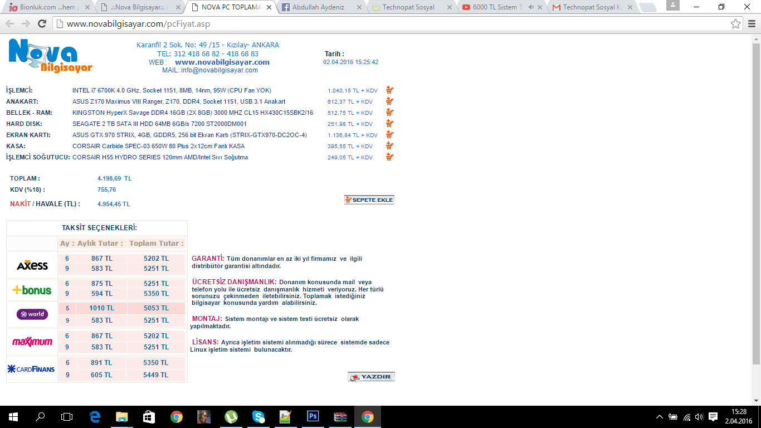Click the YAZDIR print button
Screen dimensions: 761x428
(x=371, y=377)
